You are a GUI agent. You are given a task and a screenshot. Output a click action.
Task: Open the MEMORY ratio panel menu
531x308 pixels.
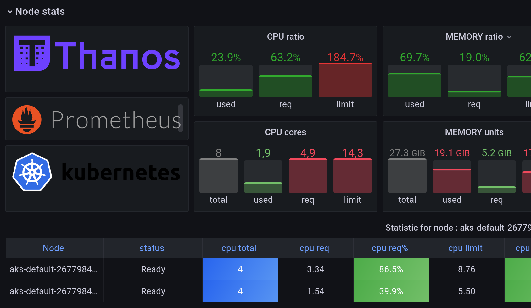509,37
